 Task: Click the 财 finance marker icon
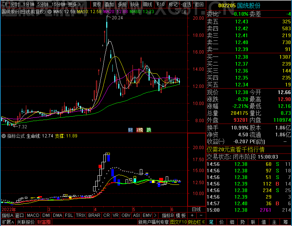click(130, 130)
